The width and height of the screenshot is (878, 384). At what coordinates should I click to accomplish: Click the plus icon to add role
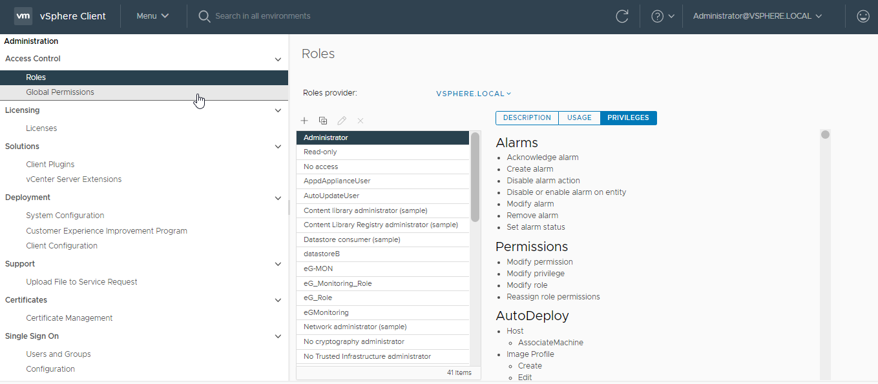tap(304, 121)
